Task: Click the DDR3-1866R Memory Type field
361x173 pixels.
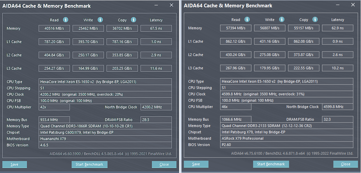Action: [105, 126]
